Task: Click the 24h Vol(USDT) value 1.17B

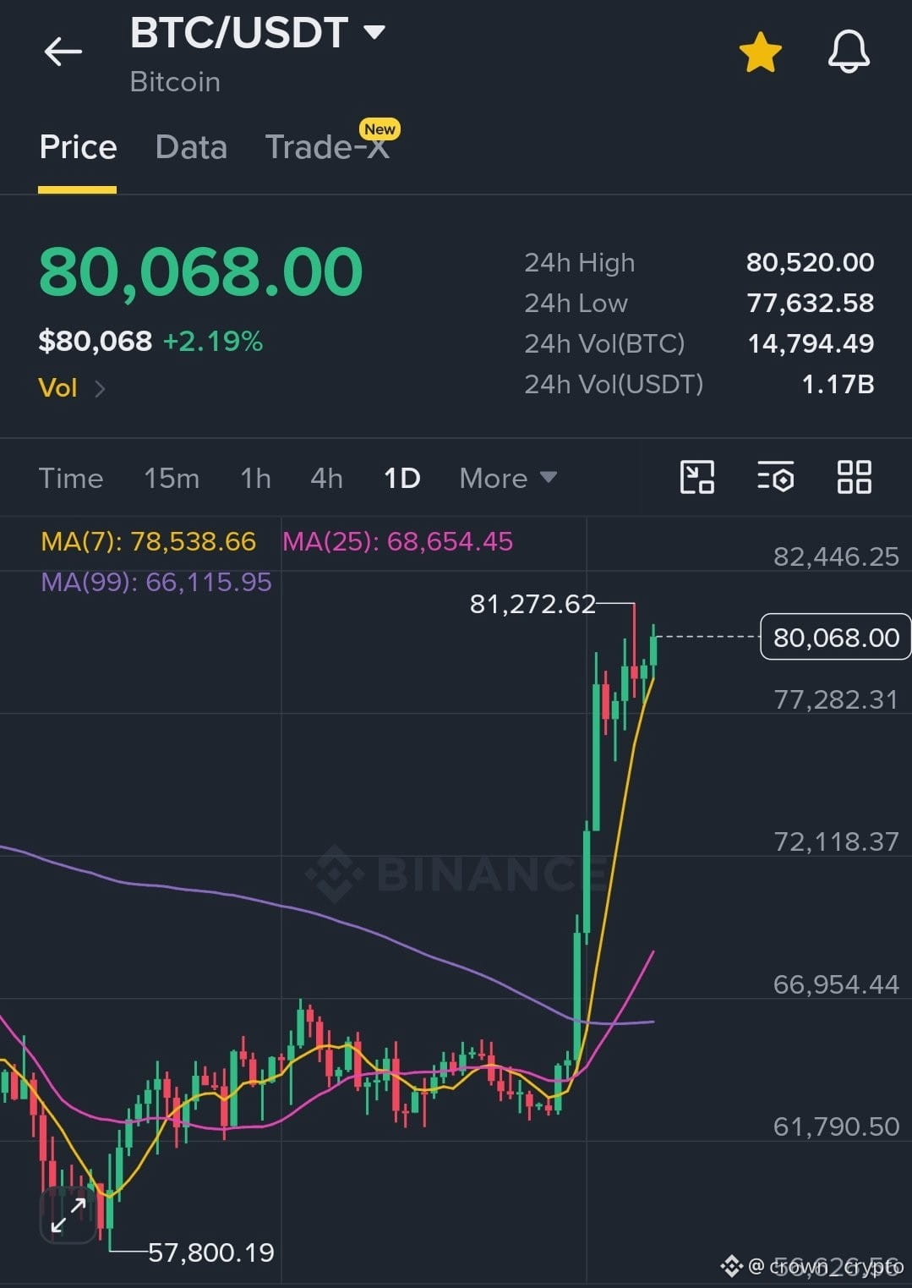Action: pyautogui.click(x=838, y=384)
